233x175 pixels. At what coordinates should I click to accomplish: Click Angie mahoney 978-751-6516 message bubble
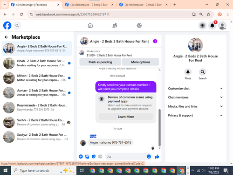110,142
